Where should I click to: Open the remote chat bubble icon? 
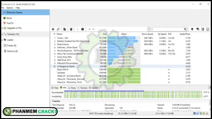(198, 29)
